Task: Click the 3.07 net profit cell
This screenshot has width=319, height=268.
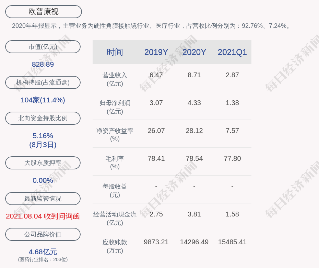Action: coord(156,103)
